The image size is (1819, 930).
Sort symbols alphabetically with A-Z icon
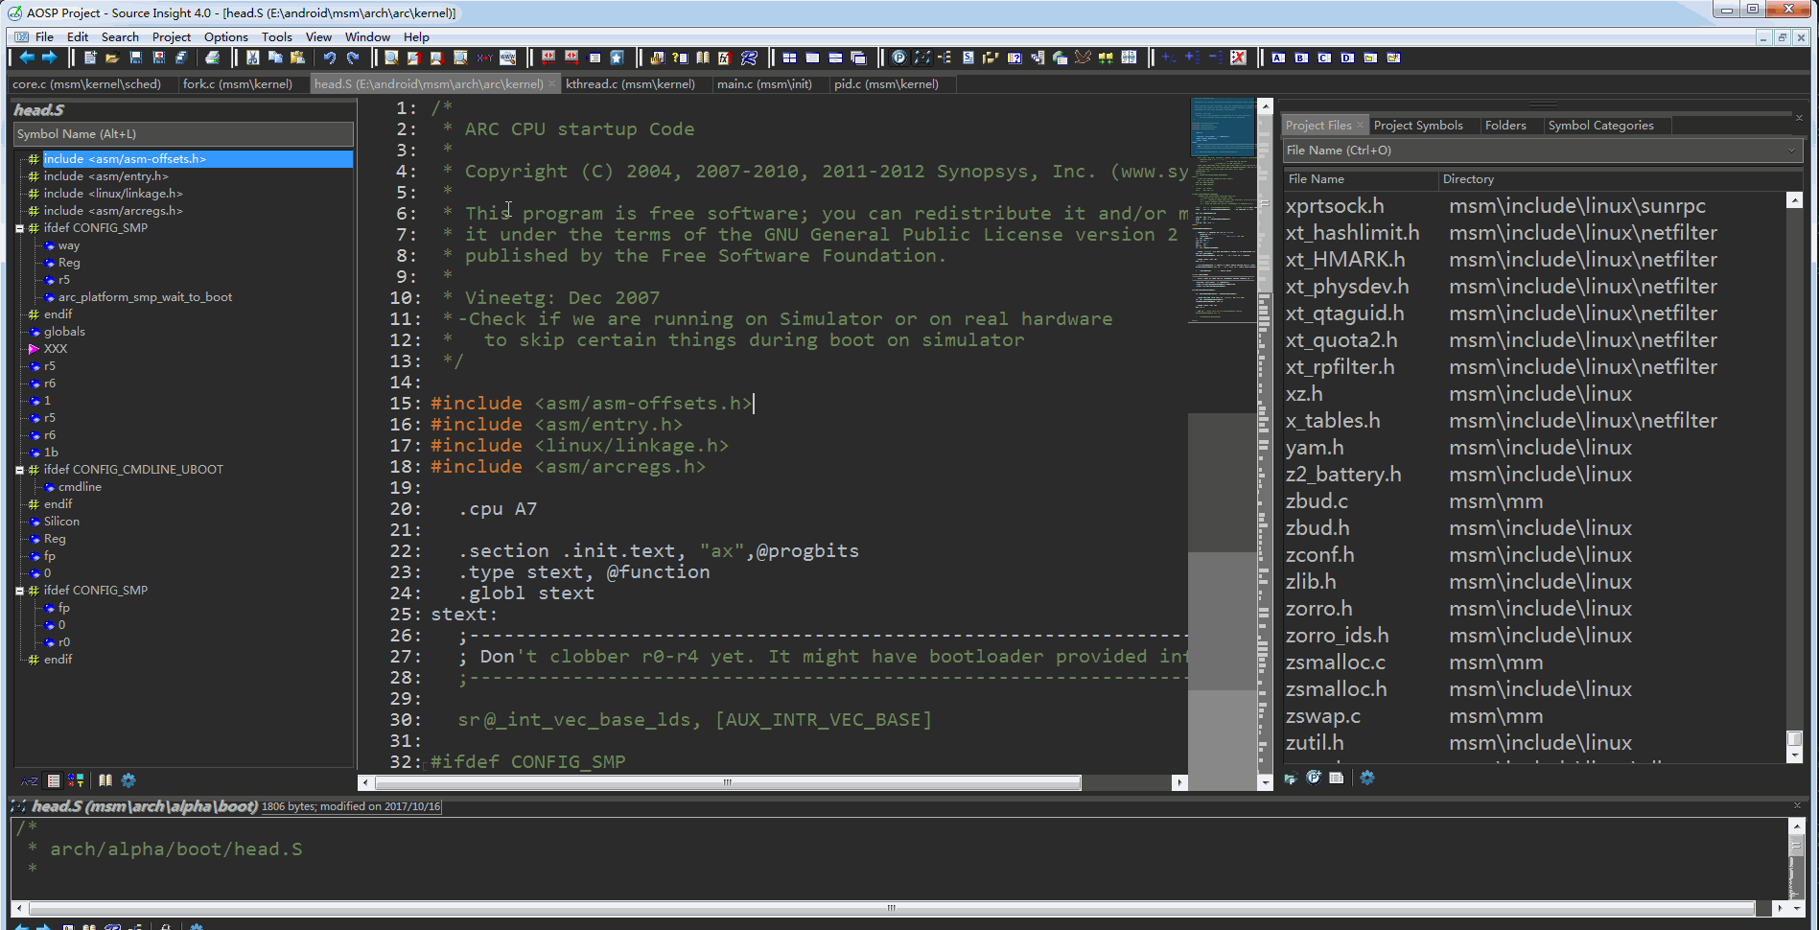30,780
